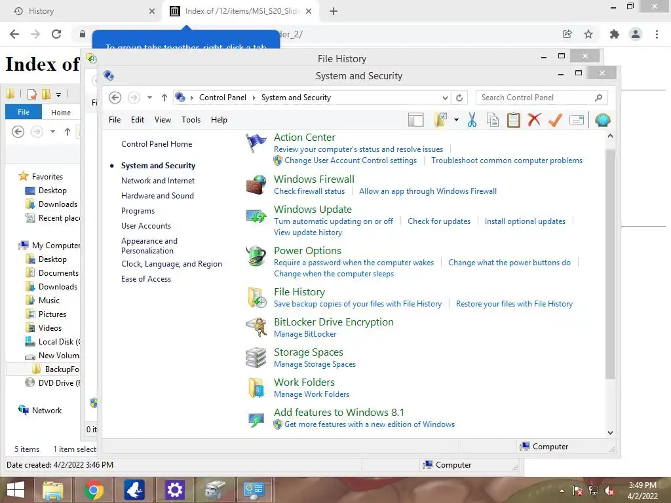This screenshot has width=671, height=503.
Task: Open Chrome extensions puzzle icon
Action: (615, 34)
